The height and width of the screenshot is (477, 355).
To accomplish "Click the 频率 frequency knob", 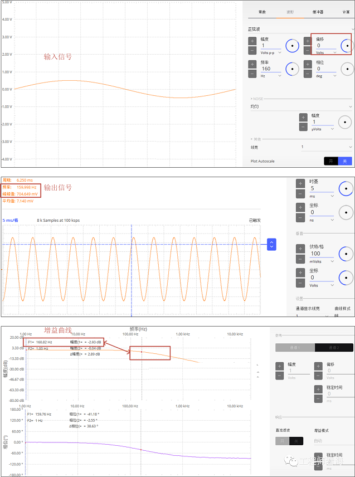I will tap(293, 69).
